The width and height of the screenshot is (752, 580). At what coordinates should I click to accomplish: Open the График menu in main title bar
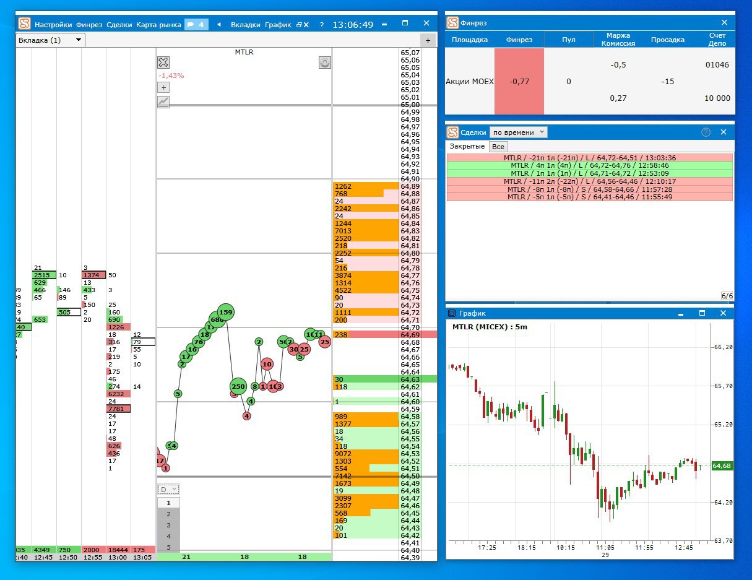tap(278, 25)
